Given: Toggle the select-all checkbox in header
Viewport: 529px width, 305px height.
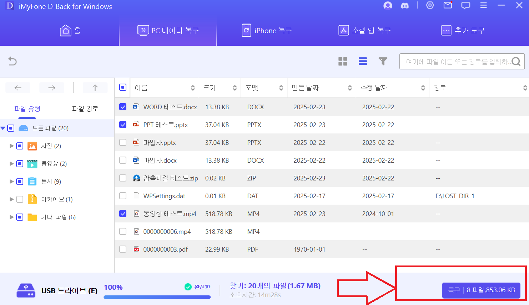Looking at the screenshot, I should click(123, 87).
